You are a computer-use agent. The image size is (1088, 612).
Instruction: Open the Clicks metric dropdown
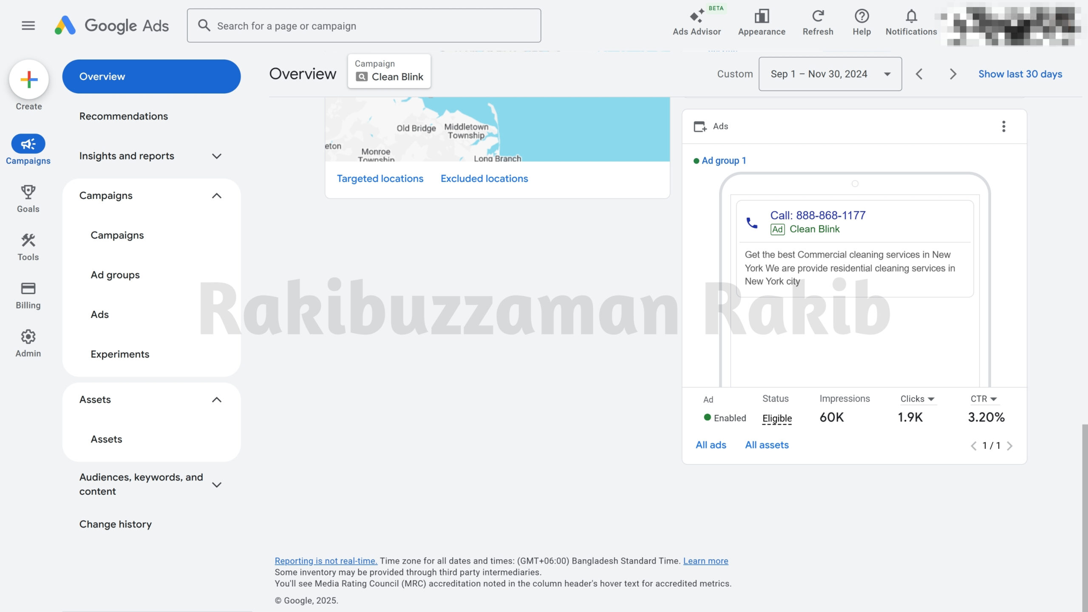(x=917, y=399)
